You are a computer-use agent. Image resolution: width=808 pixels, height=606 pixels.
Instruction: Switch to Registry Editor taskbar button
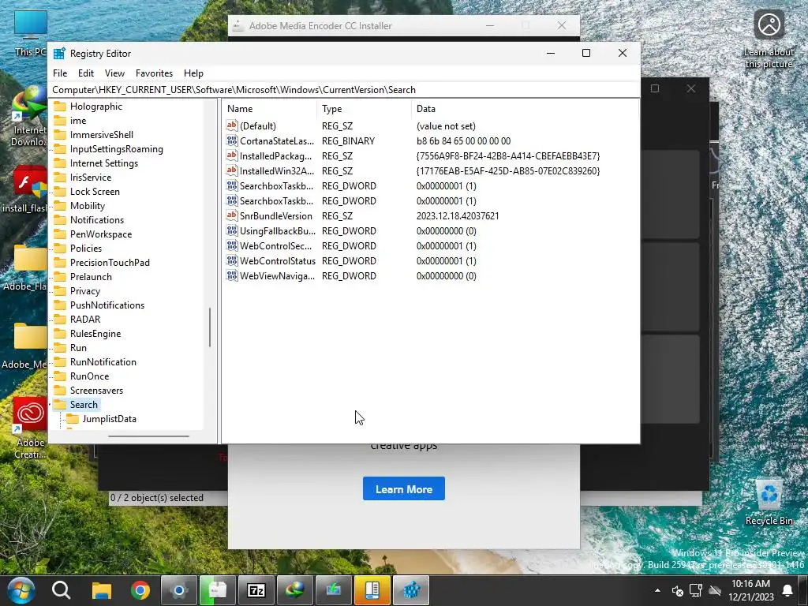410,590
